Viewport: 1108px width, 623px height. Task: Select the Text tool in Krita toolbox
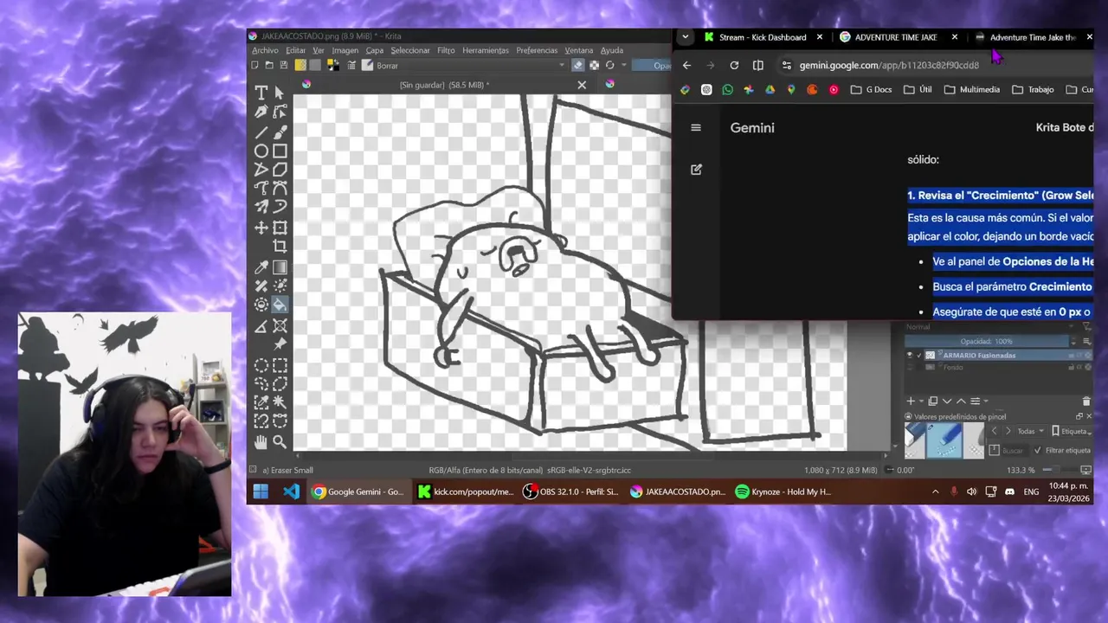(261, 93)
